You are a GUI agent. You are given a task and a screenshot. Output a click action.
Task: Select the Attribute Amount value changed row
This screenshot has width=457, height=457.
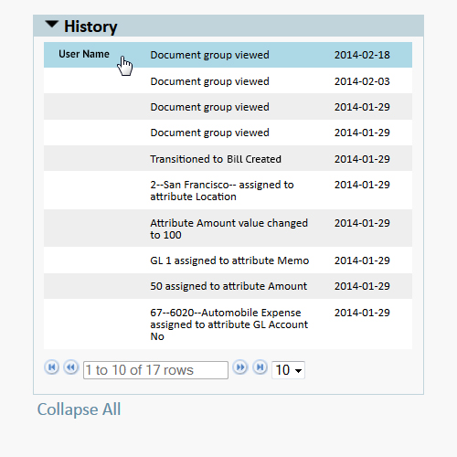228,228
